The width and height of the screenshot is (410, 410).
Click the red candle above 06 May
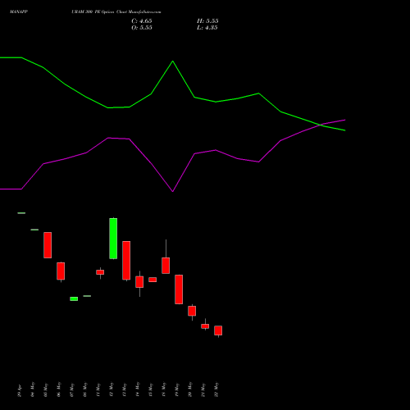point(61,271)
